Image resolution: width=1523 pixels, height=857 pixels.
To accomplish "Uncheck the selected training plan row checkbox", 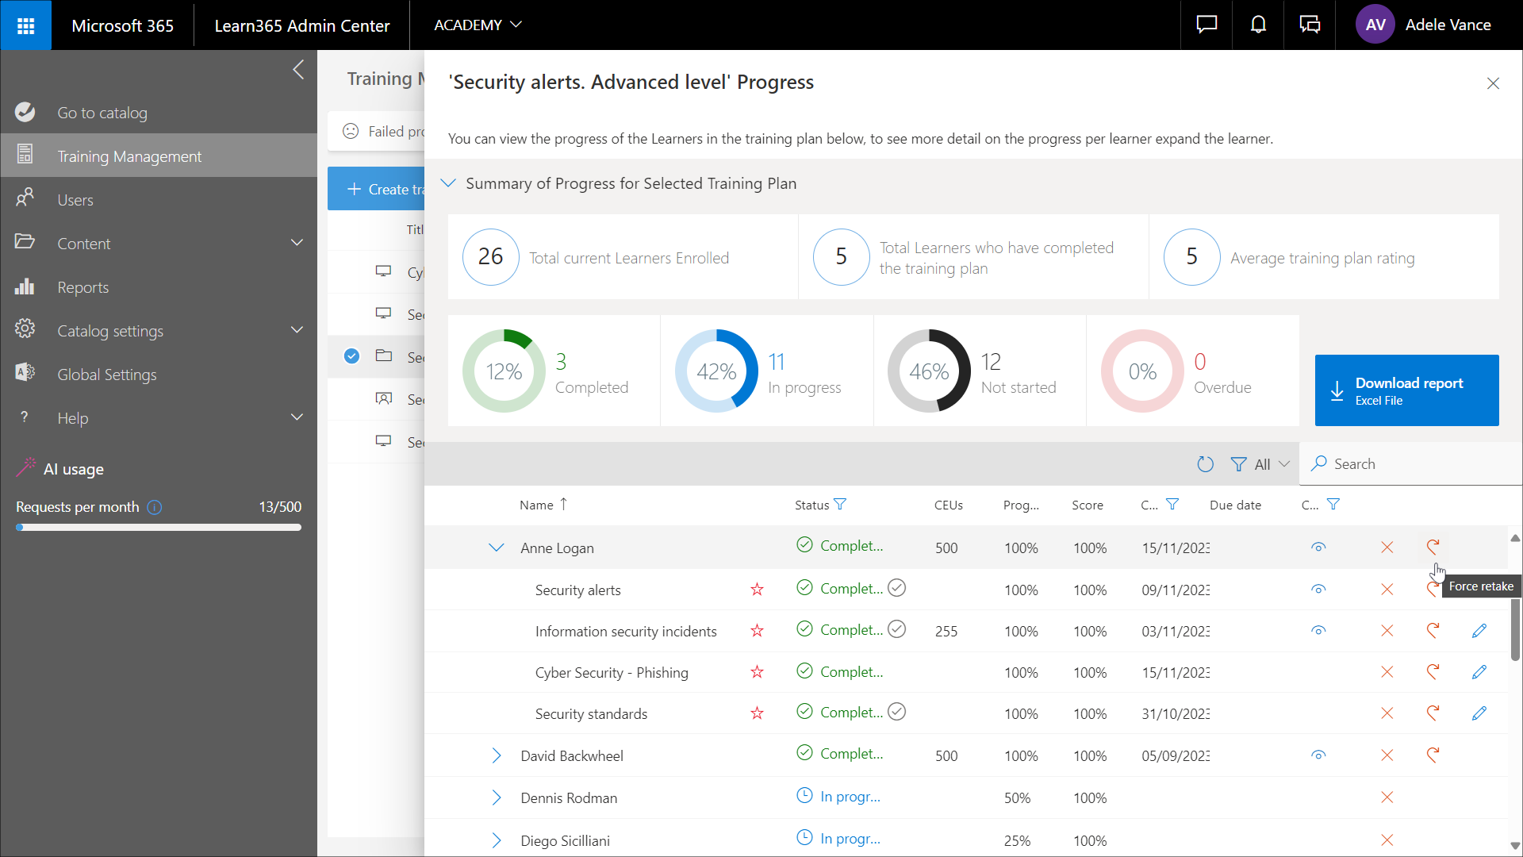I will (x=351, y=356).
